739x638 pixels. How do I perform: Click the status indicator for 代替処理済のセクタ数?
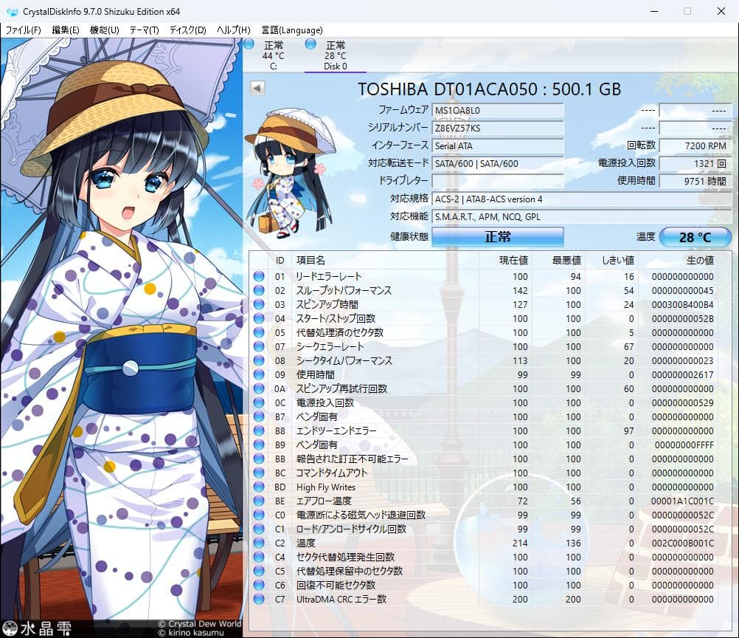coord(259,332)
